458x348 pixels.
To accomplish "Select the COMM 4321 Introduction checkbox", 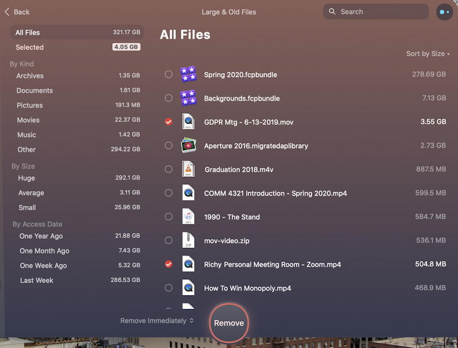I will [x=168, y=193].
